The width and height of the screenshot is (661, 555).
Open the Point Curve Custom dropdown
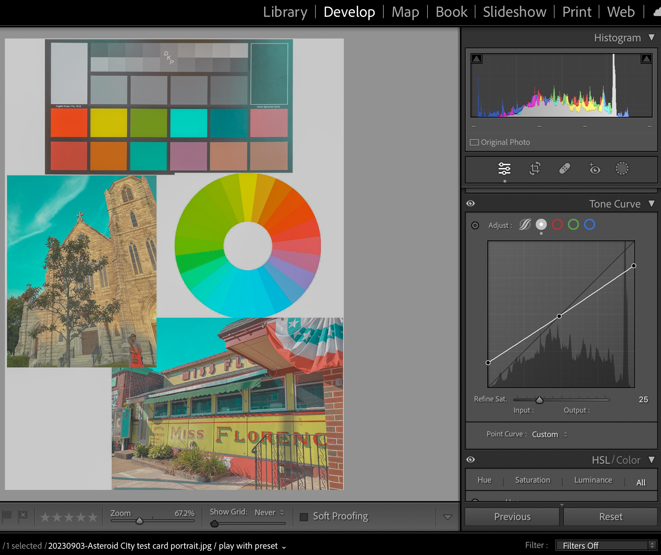pyautogui.click(x=550, y=434)
